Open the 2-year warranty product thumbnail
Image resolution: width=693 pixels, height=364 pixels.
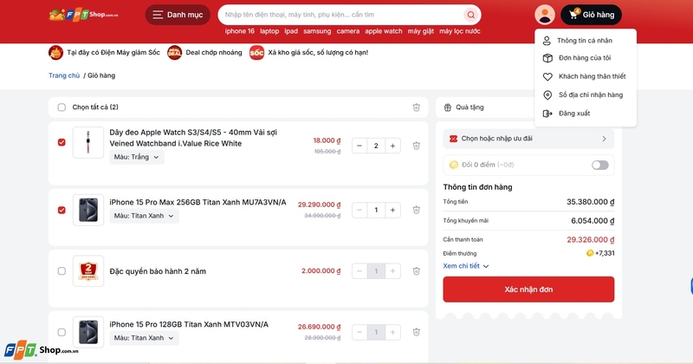[x=88, y=271]
